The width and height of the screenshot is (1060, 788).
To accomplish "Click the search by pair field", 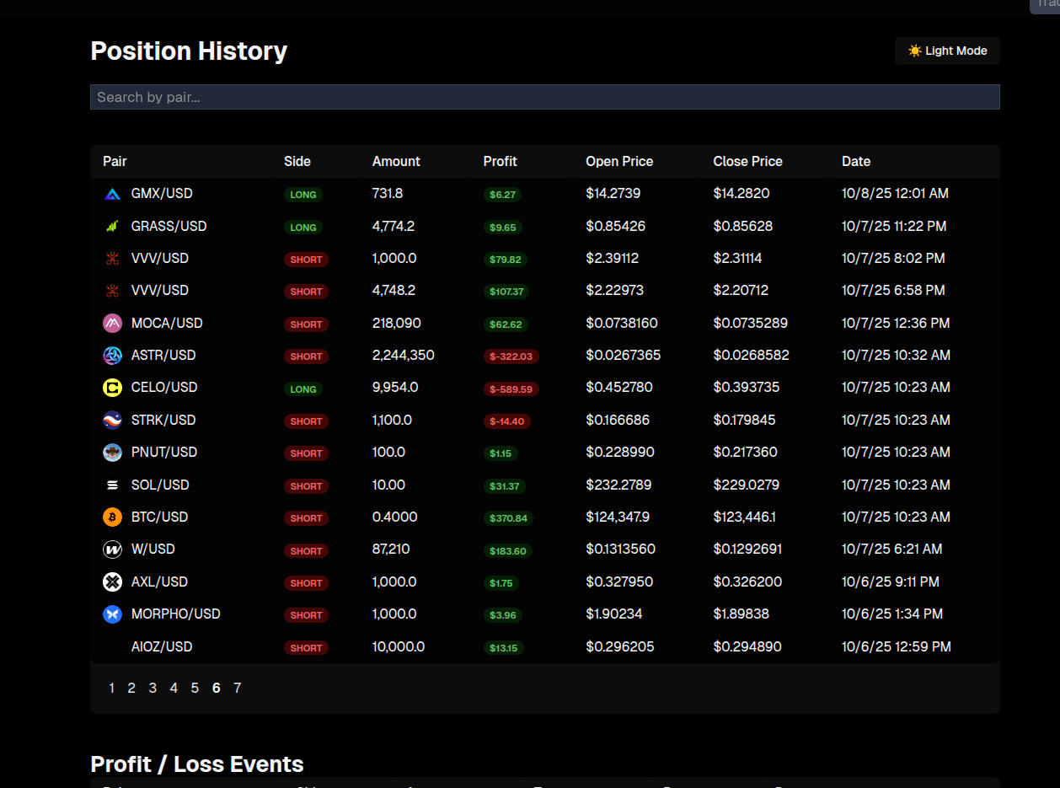I will [x=544, y=96].
